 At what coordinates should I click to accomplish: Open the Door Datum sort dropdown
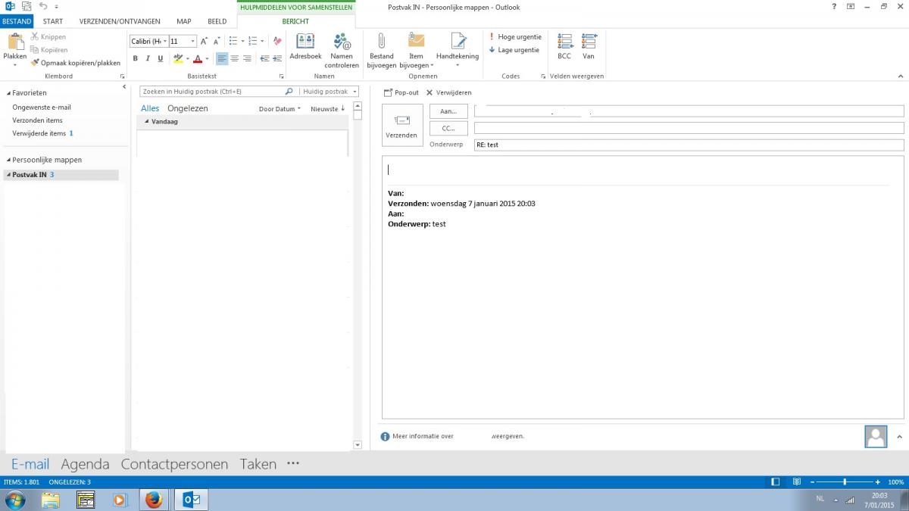[280, 108]
